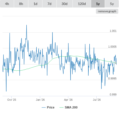
Task: Click the Apr '26 axis label
Action: (x=68, y=100)
